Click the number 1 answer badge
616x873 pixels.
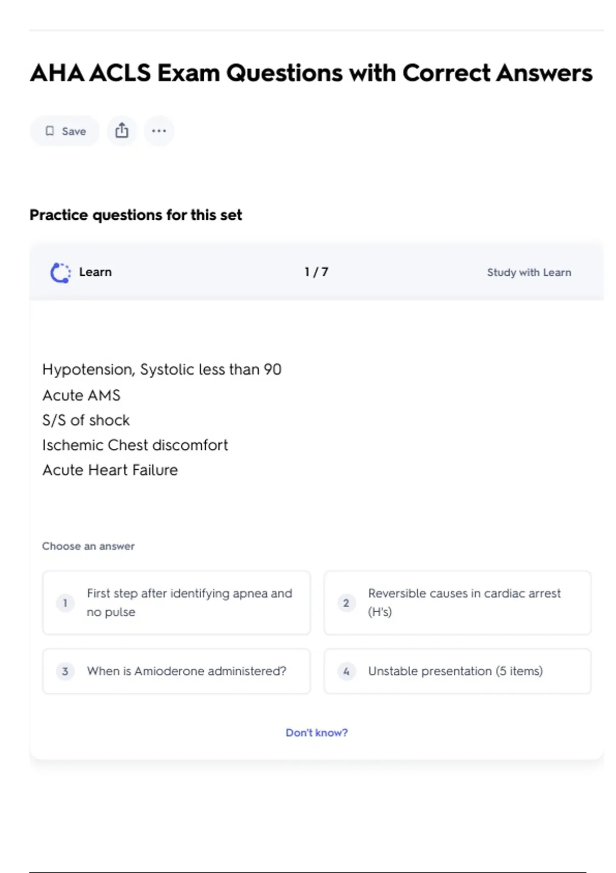65,603
